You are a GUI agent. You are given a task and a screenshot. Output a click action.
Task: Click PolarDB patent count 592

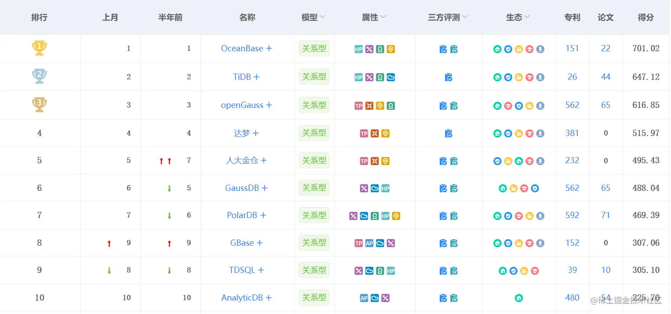point(572,215)
